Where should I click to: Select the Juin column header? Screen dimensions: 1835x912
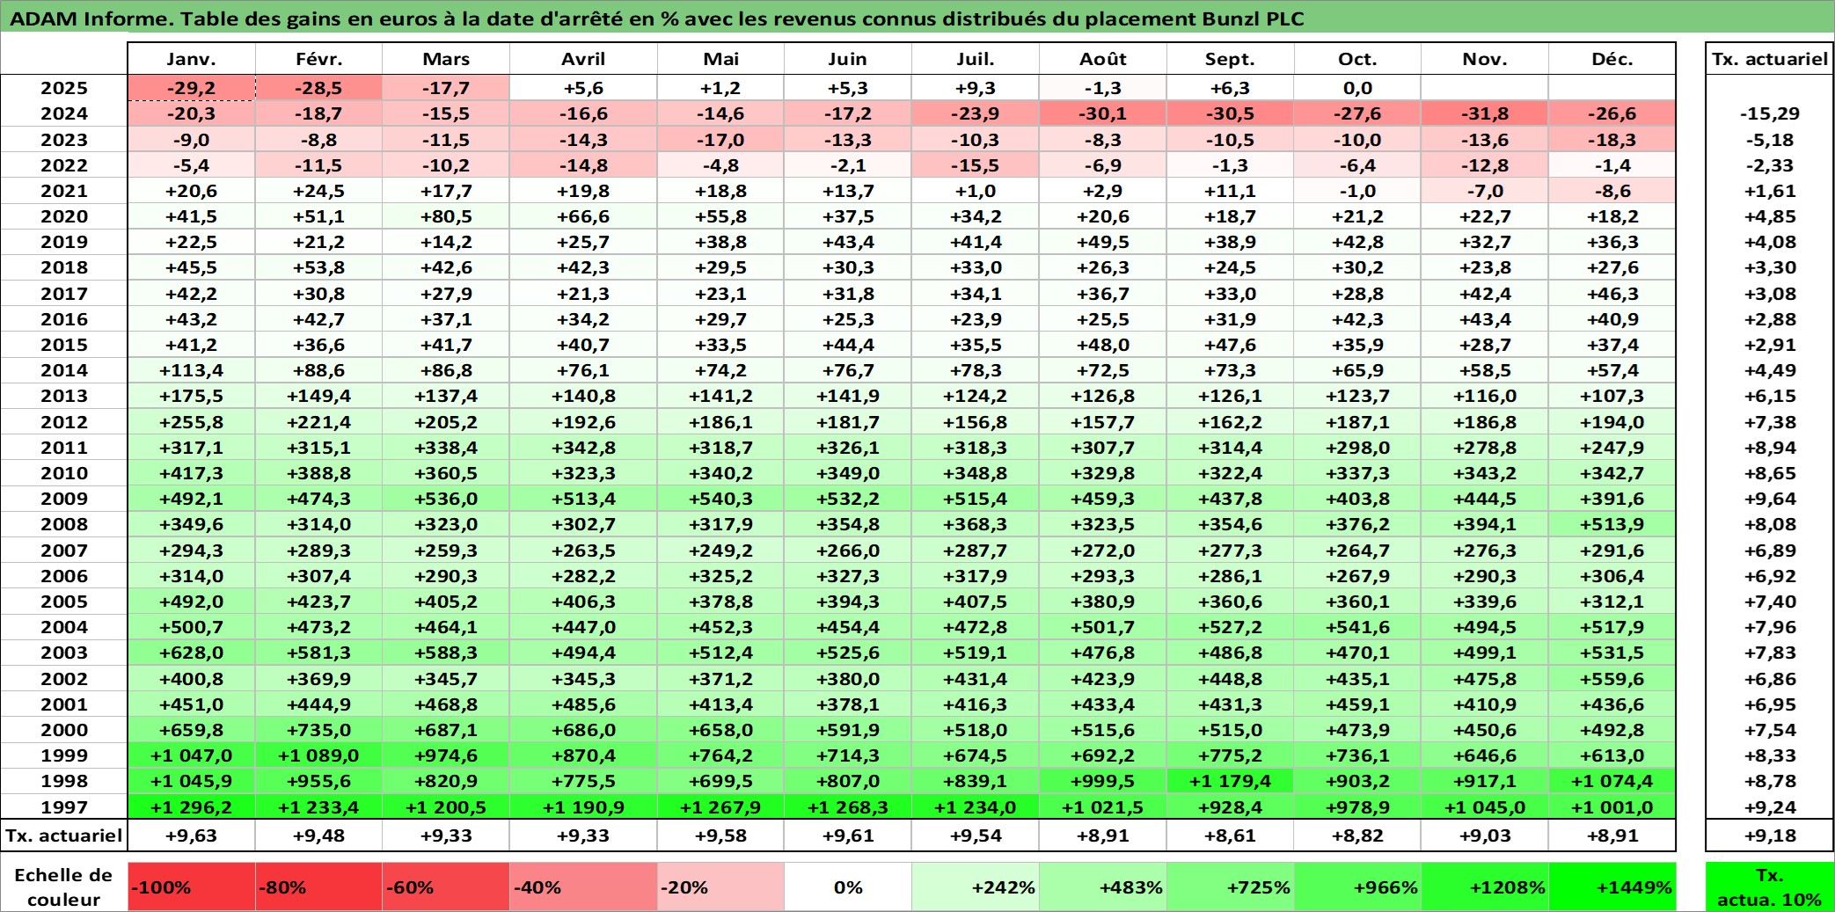pos(848,59)
